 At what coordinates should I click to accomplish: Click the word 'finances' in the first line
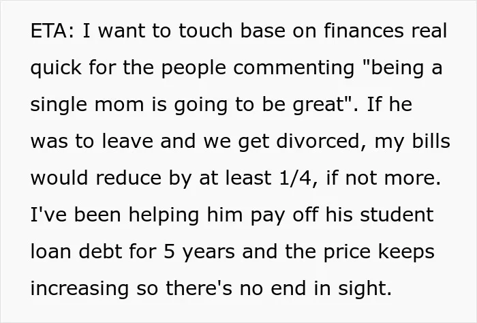tap(364, 31)
